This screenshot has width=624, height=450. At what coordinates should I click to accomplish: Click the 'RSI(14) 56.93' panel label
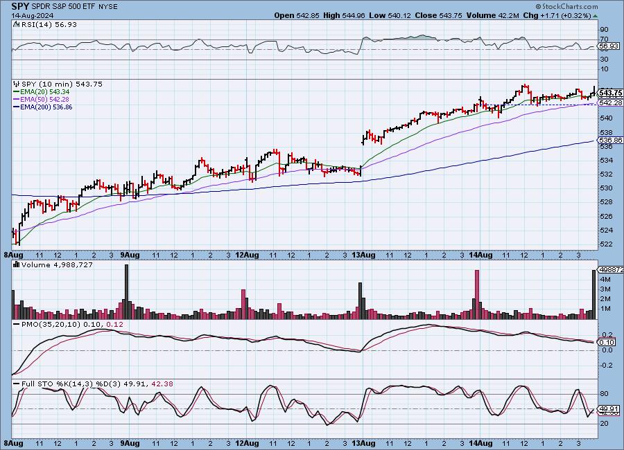point(49,24)
